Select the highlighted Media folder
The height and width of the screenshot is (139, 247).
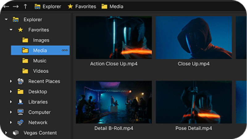click(40, 50)
